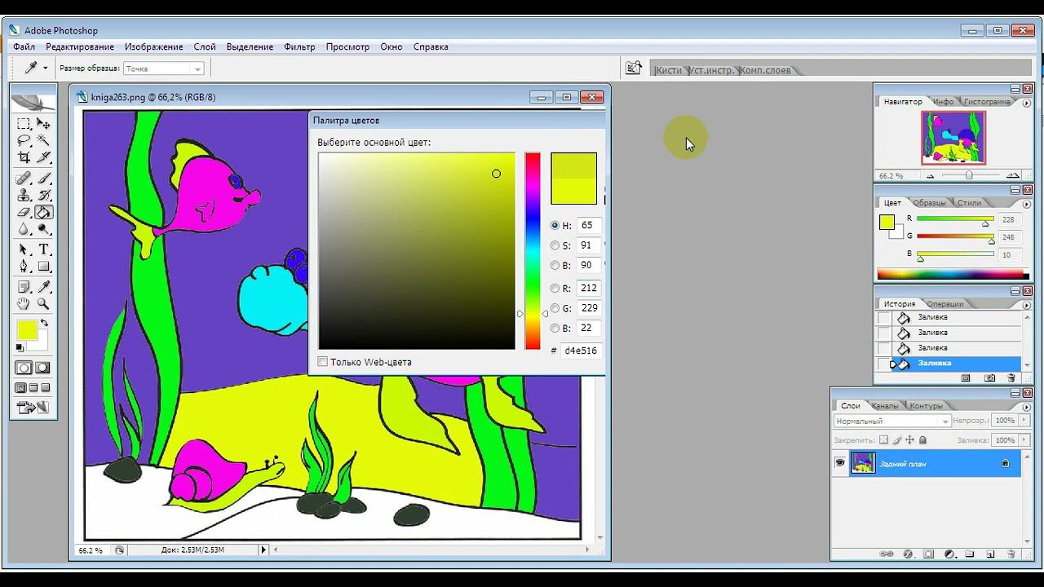Click the Navigator zoom slider handle

coord(969,175)
